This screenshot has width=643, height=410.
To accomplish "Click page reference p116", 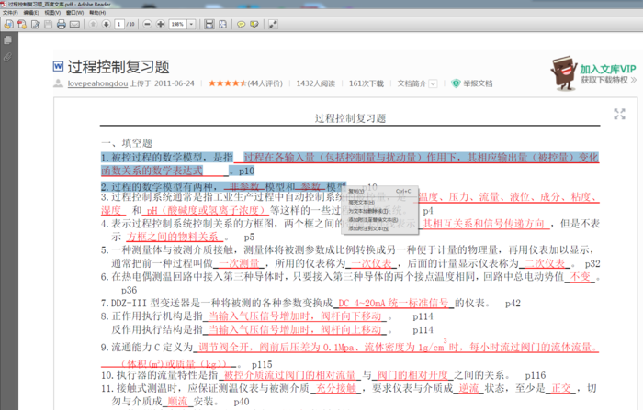I will point(536,375).
